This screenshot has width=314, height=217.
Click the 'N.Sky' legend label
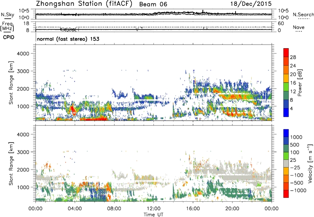click(x=7, y=14)
